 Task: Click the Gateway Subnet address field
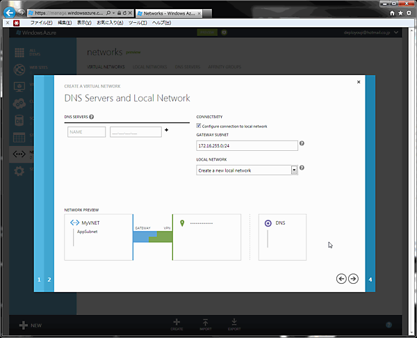click(247, 146)
